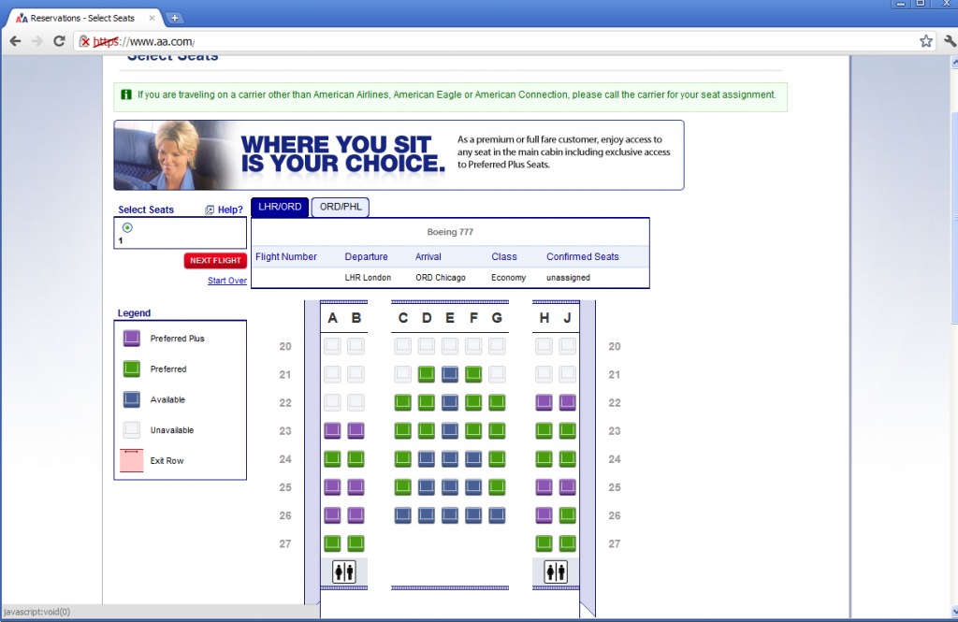Click the right lavatory icon
The height and width of the screenshot is (622, 958).
(555, 571)
